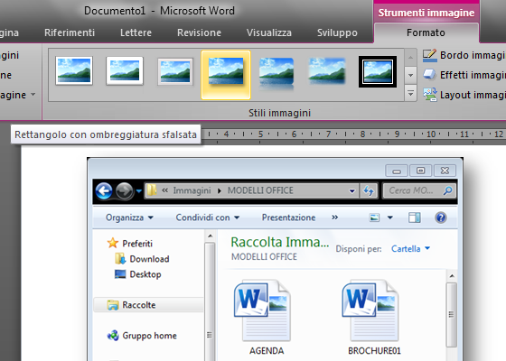Screen dimensions: 506x361
Task: Open the Sviluppo ribbon tab
Action: click(337, 32)
